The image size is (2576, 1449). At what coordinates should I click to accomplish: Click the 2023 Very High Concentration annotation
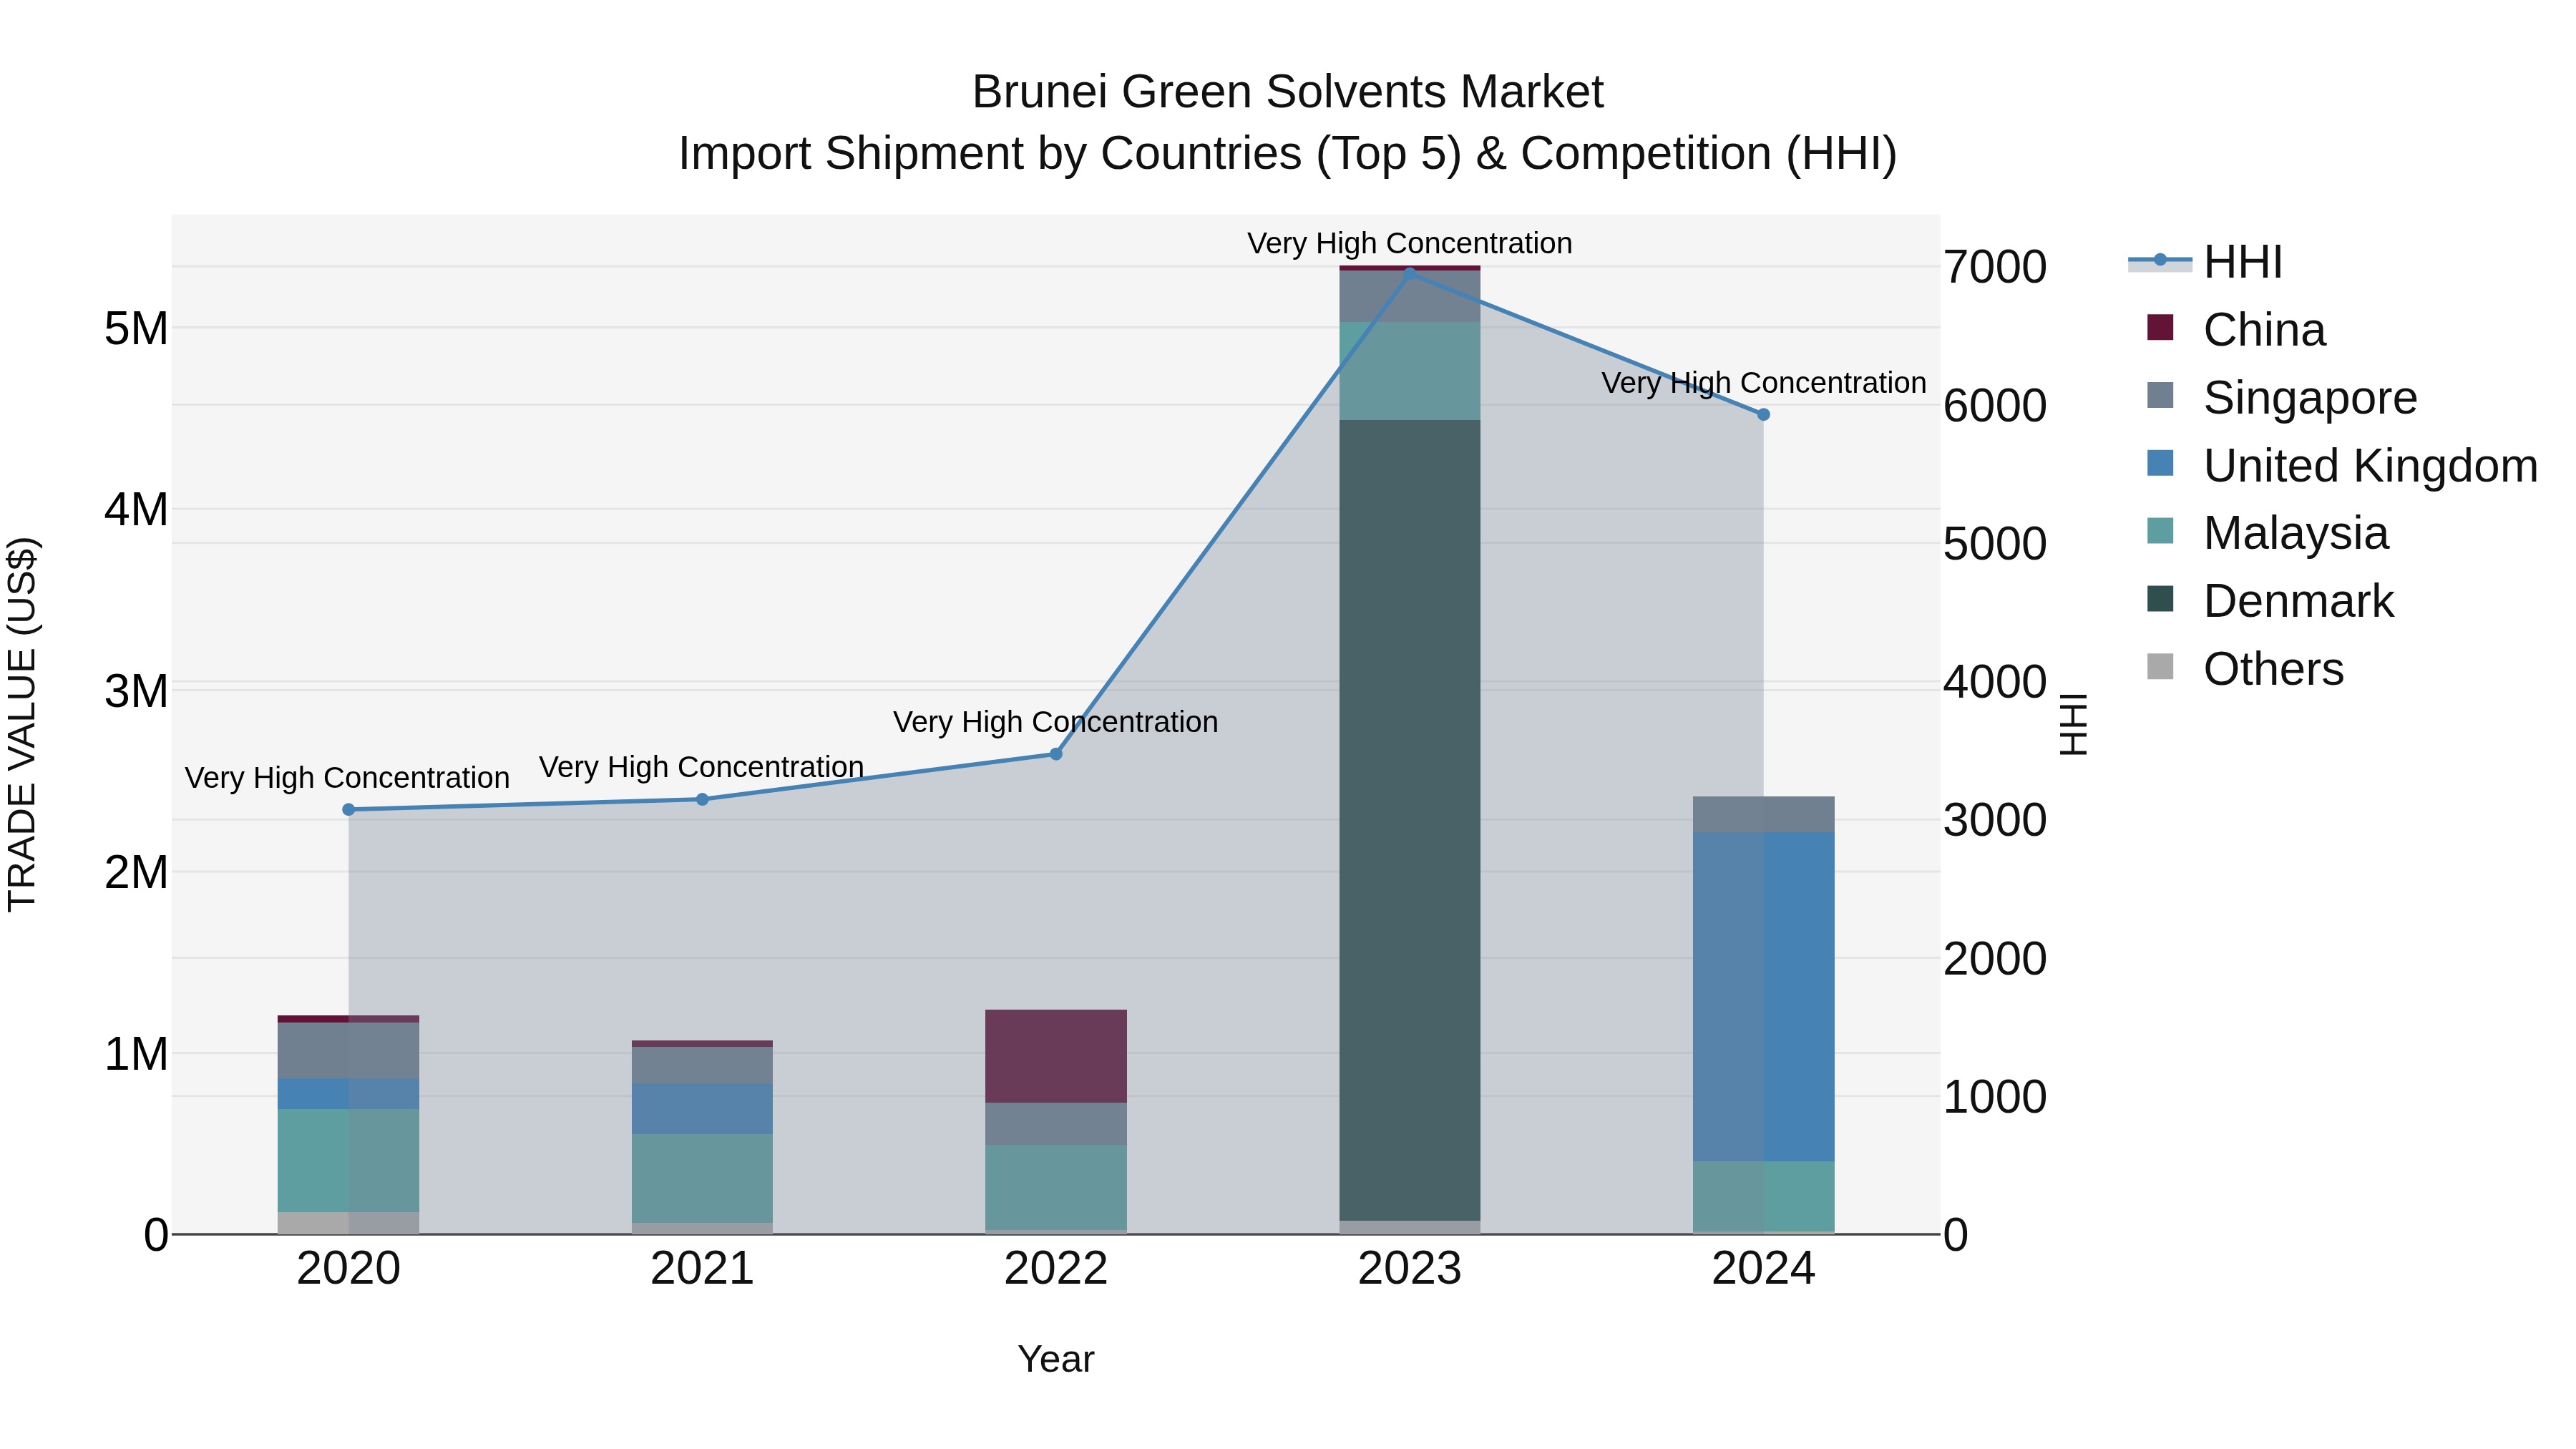[x=1410, y=243]
